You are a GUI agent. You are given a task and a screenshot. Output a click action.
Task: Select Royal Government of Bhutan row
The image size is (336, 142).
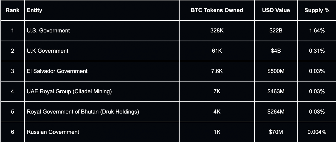[x=83, y=112]
